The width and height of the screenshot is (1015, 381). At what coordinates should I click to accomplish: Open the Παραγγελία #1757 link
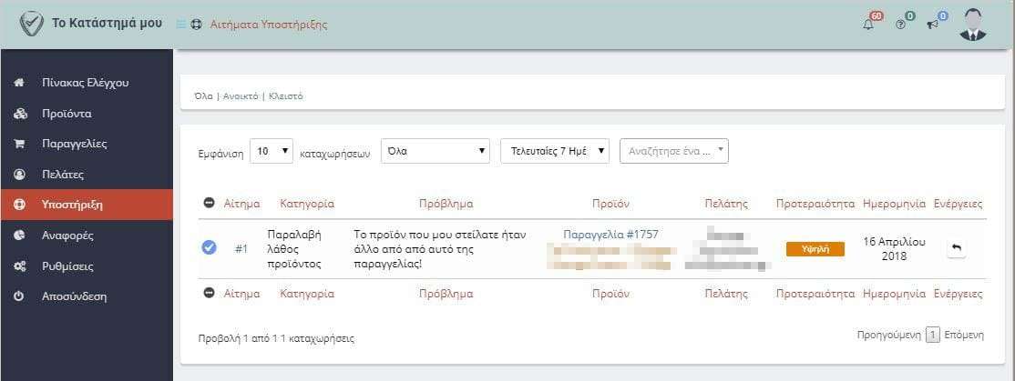[x=610, y=235]
